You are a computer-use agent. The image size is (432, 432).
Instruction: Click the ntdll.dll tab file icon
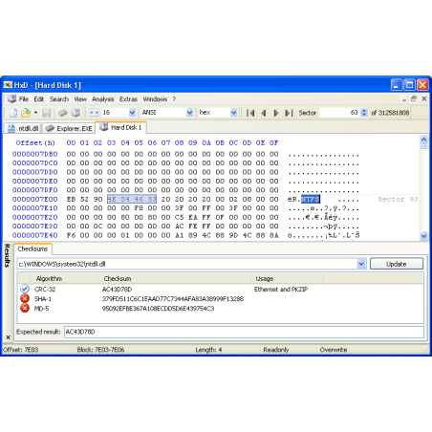11,128
